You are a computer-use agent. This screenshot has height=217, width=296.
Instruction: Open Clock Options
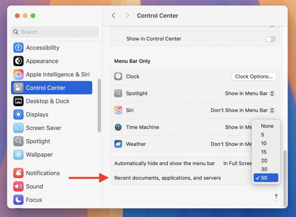[254, 76]
